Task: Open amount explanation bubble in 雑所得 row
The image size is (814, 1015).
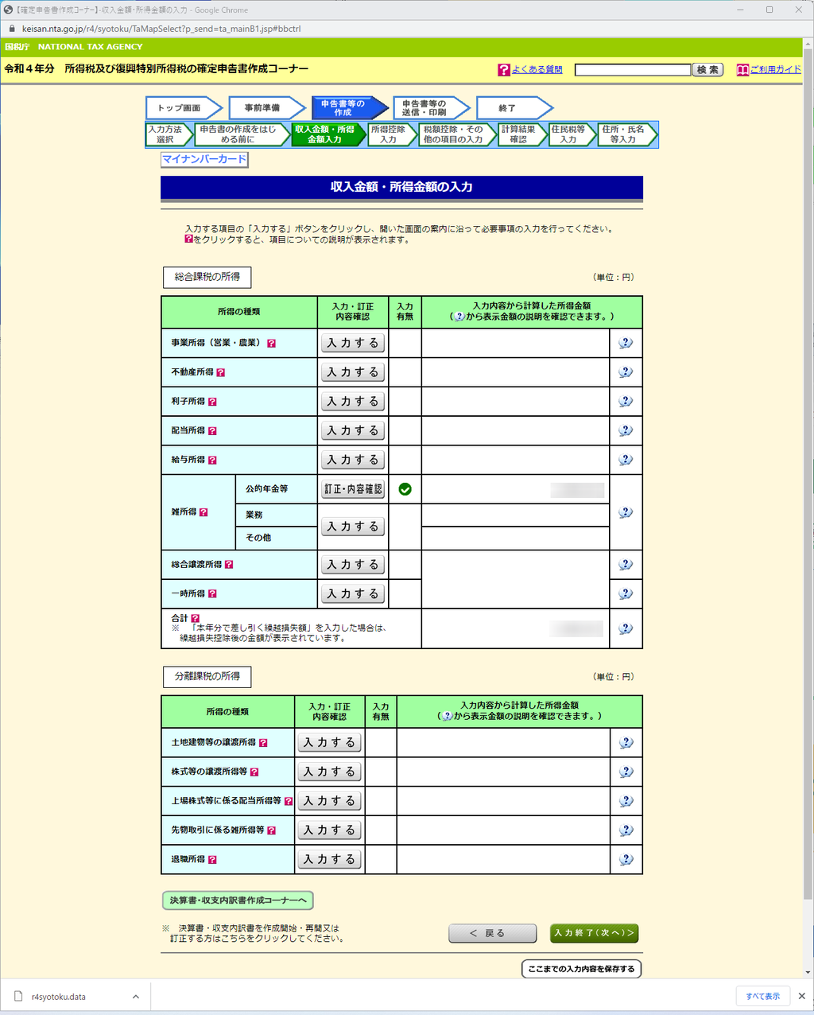Action: (626, 512)
